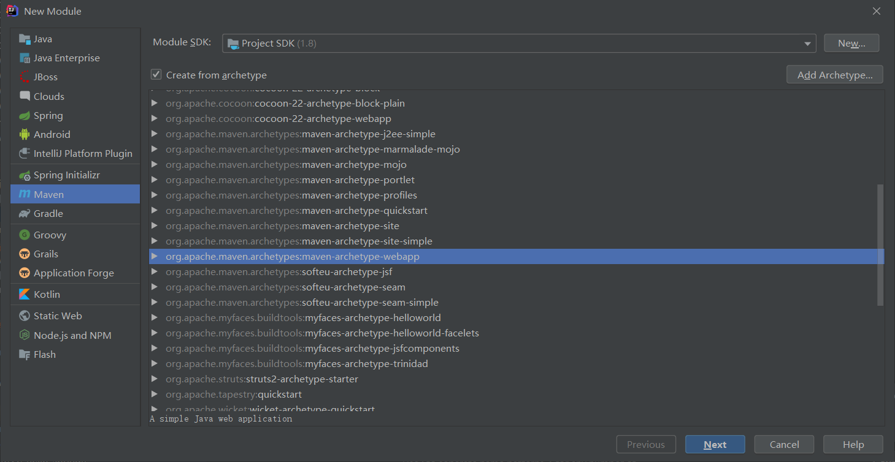The image size is (895, 462).
Task: Click the IntelliJ Platform Plugin icon
Action: 25,153
